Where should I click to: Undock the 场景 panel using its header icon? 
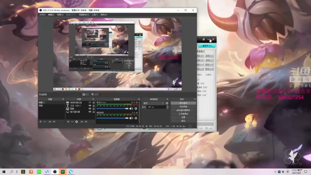point(63,99)
